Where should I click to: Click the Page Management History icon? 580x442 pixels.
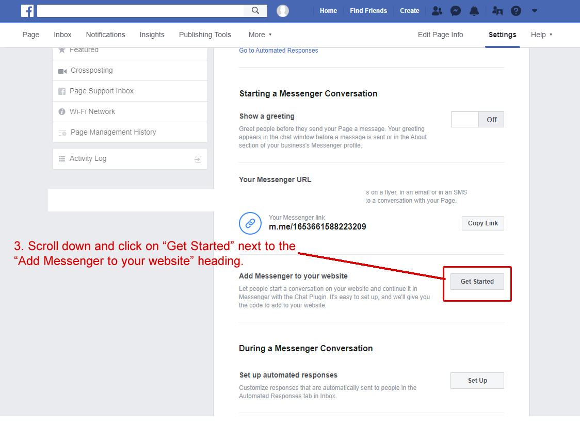[62, 133]
